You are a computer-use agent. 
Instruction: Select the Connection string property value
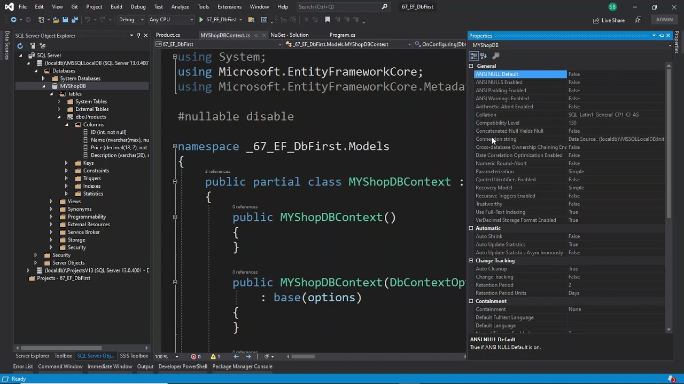616,139
